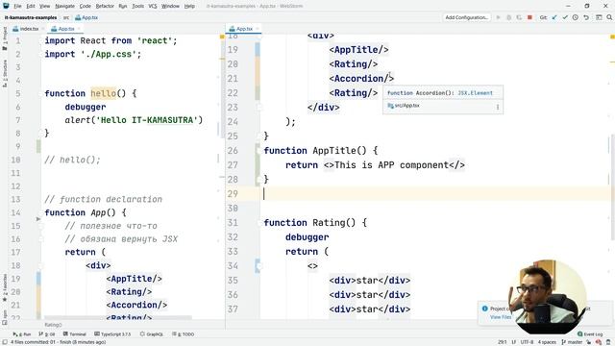The height and width of the screenshot is (346, 615).
Task: Open the File menu
Action: pyautogui.click(x=17, y=6)
